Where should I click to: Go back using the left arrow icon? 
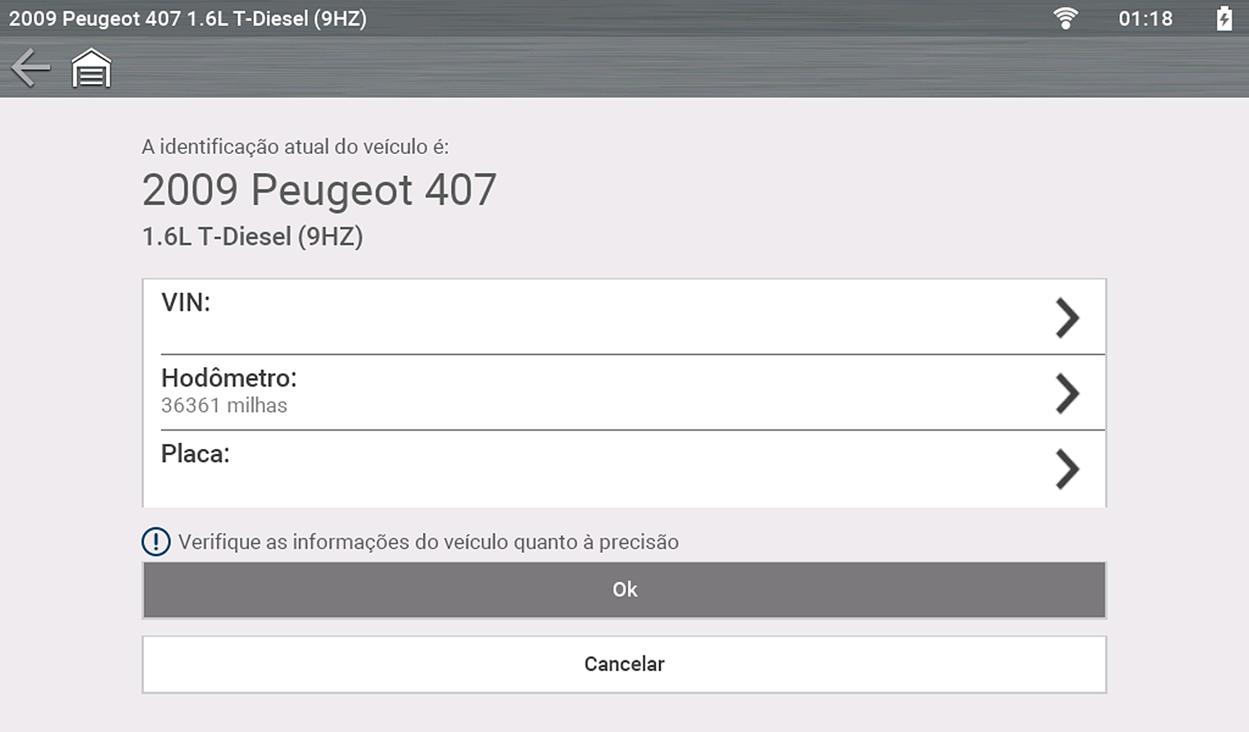[31, 67]
